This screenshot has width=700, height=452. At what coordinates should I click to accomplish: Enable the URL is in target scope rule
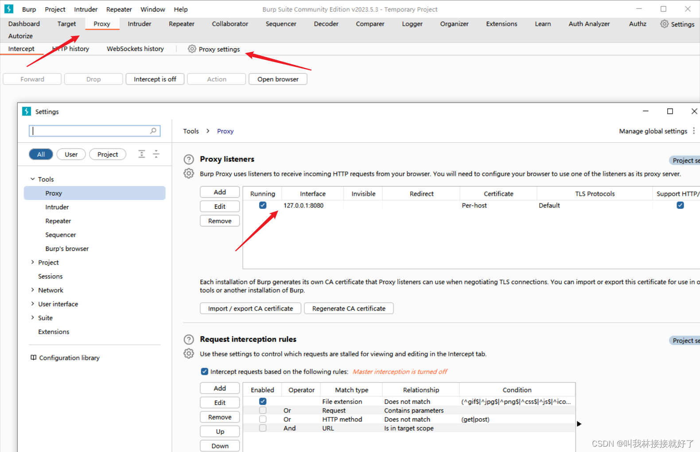coord(263,428)
